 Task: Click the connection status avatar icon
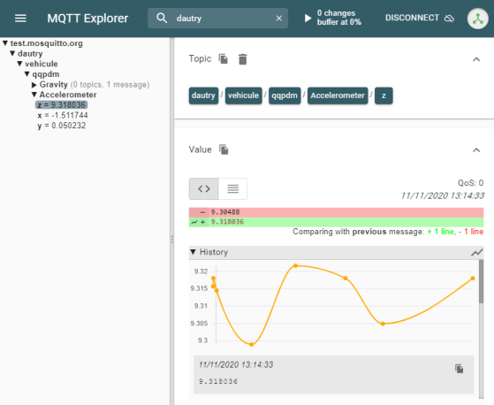[x=477, y=19]
